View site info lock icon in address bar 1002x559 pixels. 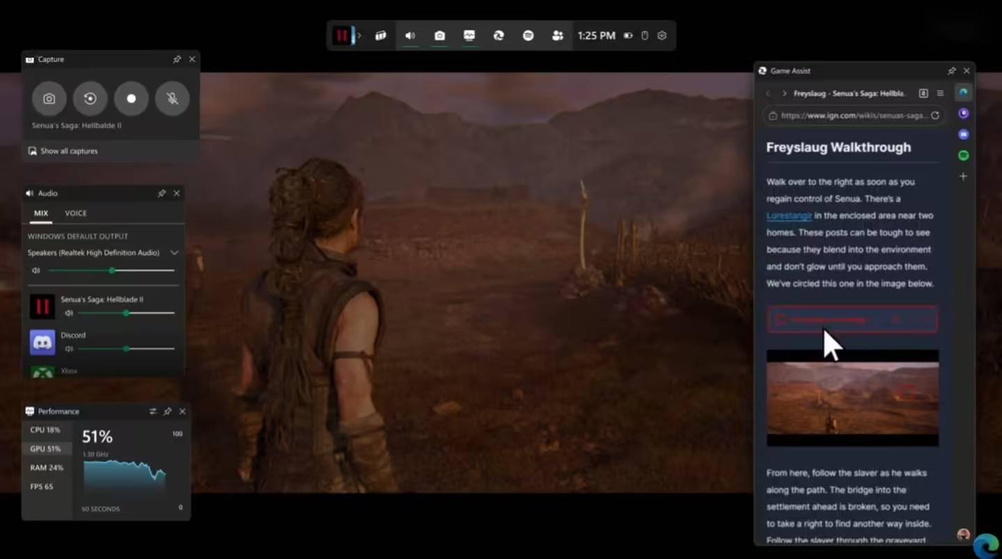coord(772,115)
